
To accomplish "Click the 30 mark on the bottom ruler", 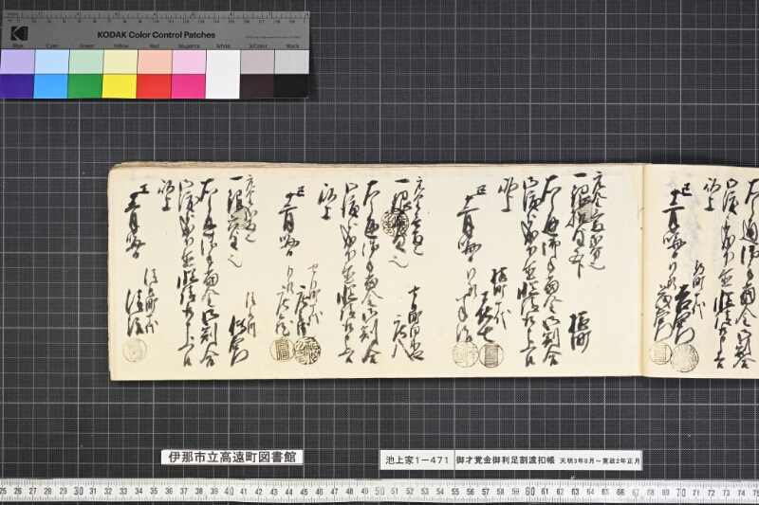I will coord(79,491).
